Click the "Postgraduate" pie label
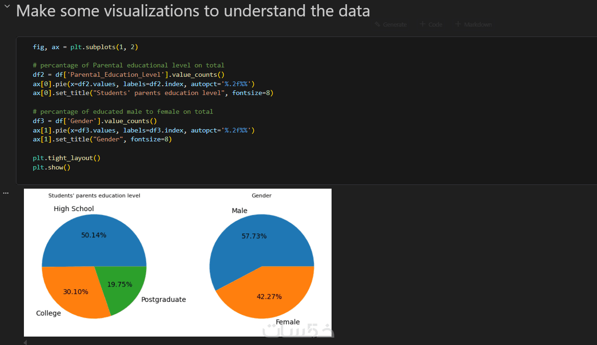Viewport: 597px width, 345px height. [164, 300]
